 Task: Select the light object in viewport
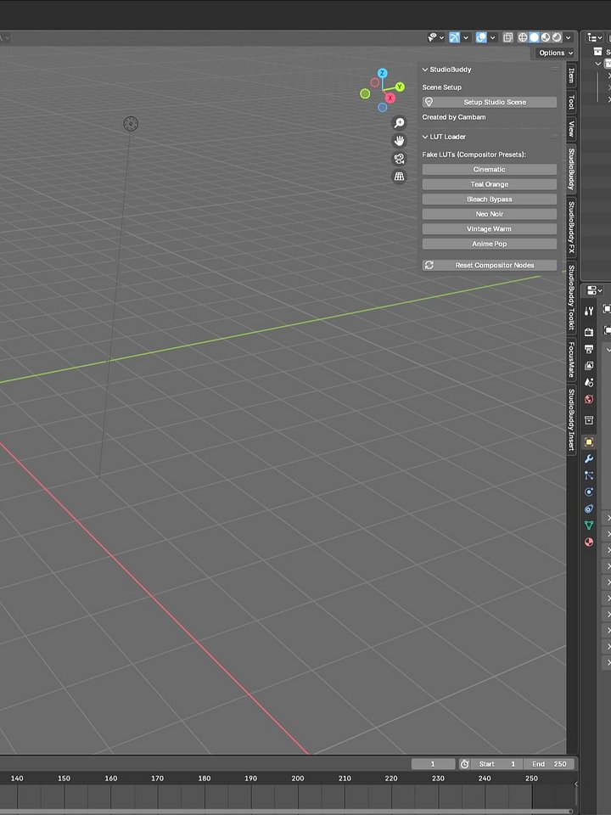coord(131,124)
